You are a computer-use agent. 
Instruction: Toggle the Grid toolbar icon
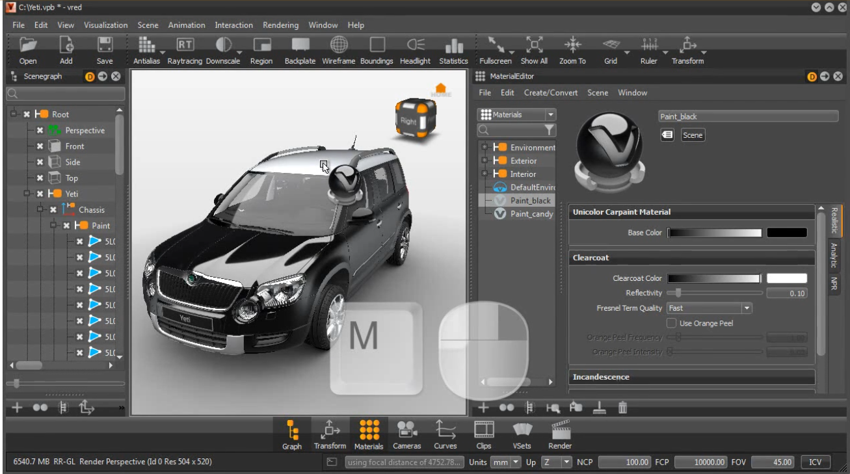[611, 45]
